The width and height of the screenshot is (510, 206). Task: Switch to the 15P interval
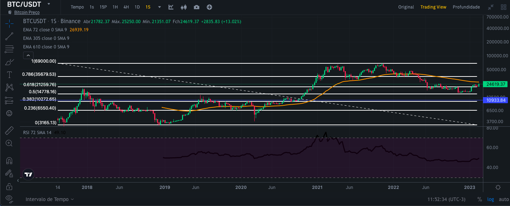pos(103,7)
